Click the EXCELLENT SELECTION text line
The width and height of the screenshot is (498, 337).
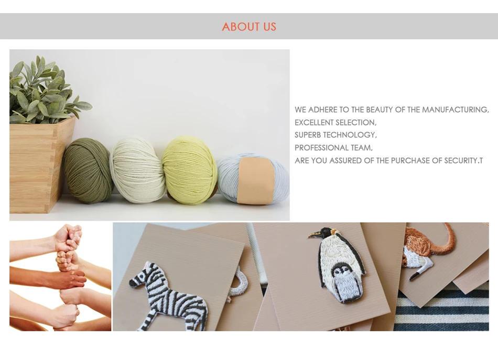(335, 122)
